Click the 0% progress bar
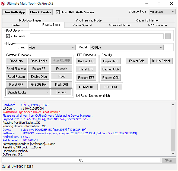178x171 pixels. coord(81,160)
